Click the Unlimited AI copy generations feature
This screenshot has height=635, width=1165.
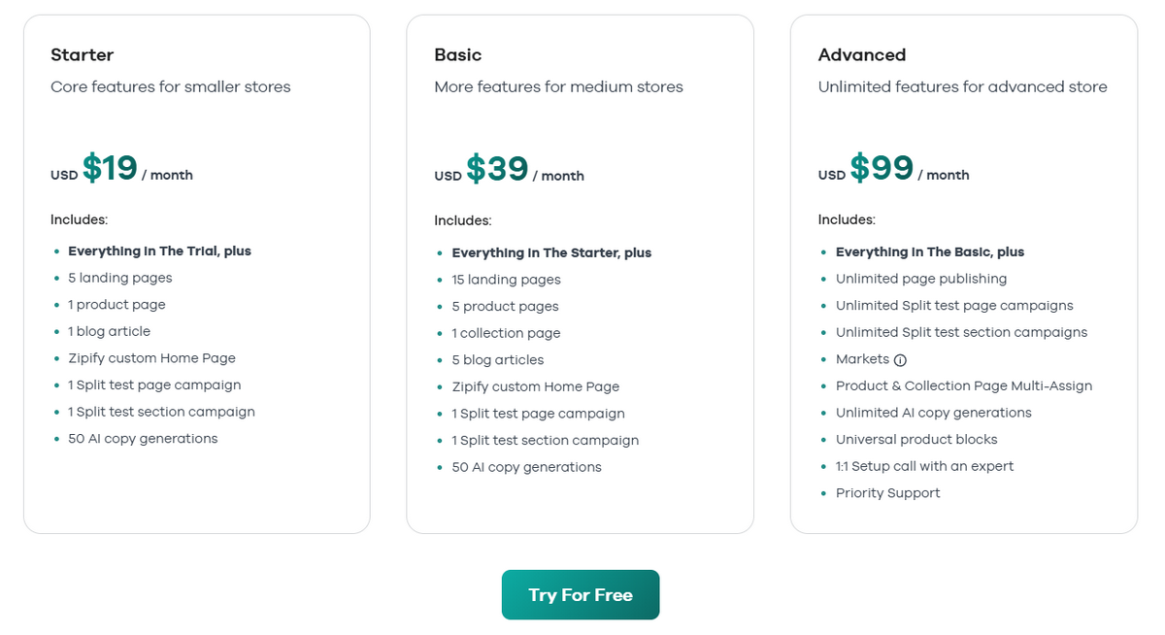(934, 412)
